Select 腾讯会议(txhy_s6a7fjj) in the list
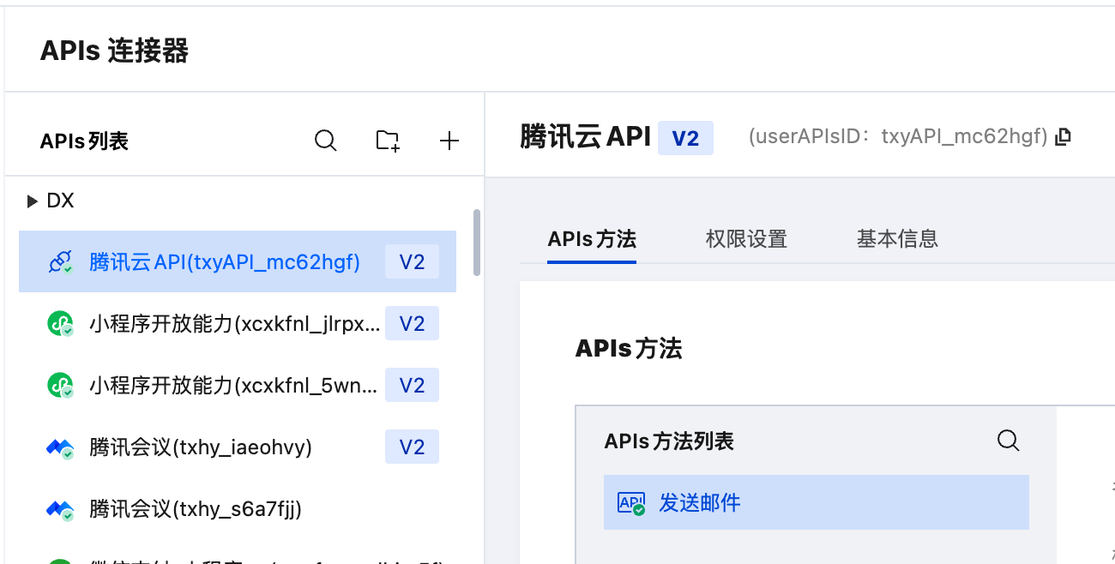This screenshot has width=1115, height=564. click(196, 509)
